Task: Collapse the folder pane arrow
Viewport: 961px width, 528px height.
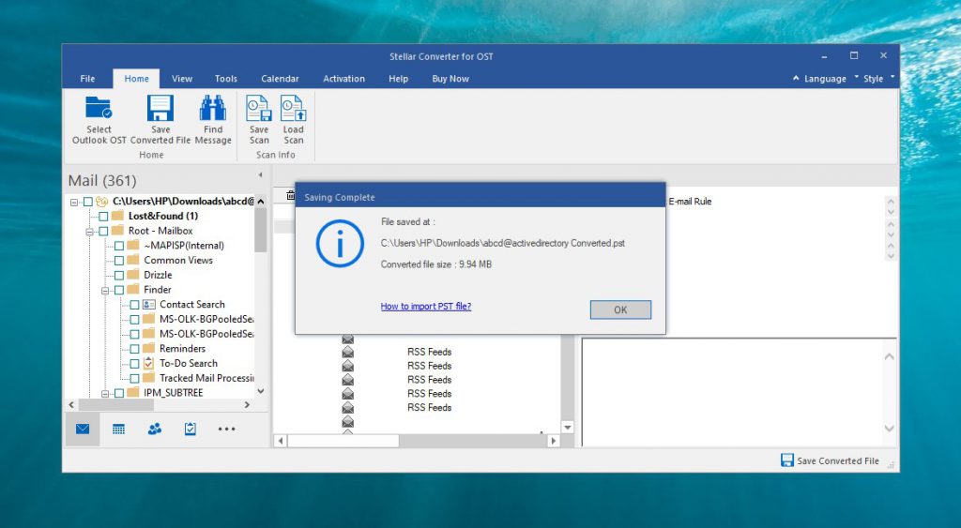Action: (x=261, y=175)
